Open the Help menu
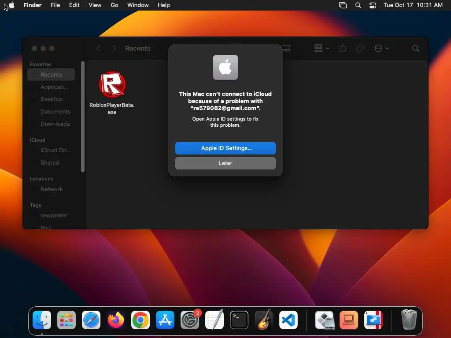451x338 pixels. pos(164,5)
